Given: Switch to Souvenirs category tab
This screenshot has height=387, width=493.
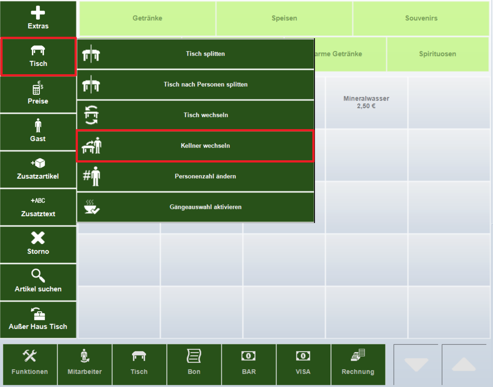Looking at the screenshot, I should 421,18.
